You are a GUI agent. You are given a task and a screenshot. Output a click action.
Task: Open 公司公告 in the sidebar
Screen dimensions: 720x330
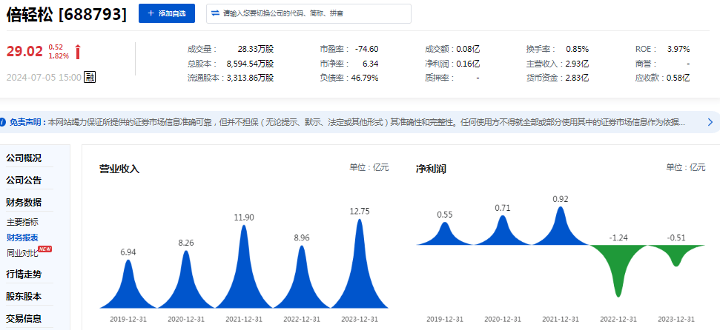click(24, 180)
